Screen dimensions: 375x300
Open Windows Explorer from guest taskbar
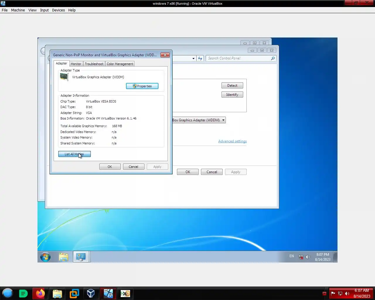point(64,257)
